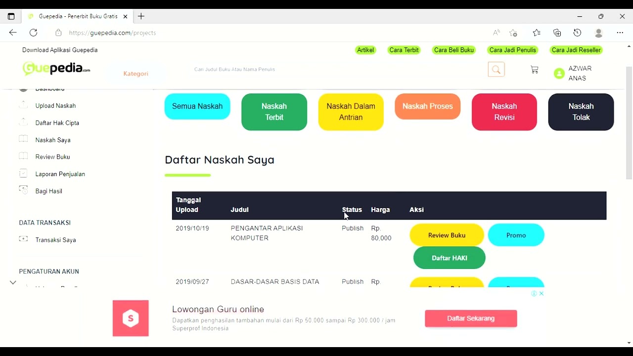This screenshot has height=356, width=633.
Task: Open AZWAR ANAS account menu
Action: point(580,73)
